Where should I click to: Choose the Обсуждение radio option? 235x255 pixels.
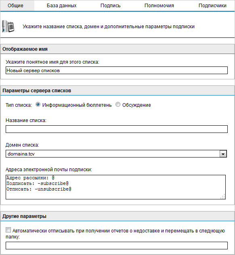coord(118,104)
